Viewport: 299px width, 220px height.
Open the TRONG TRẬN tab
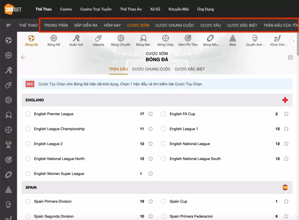pyautogui.click(x=56, y=25)
